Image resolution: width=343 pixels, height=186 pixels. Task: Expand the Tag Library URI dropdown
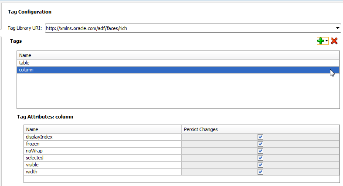point(337,28)
